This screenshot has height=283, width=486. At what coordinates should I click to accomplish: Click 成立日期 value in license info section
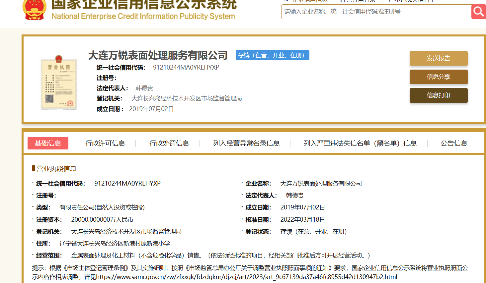[303, 207]
